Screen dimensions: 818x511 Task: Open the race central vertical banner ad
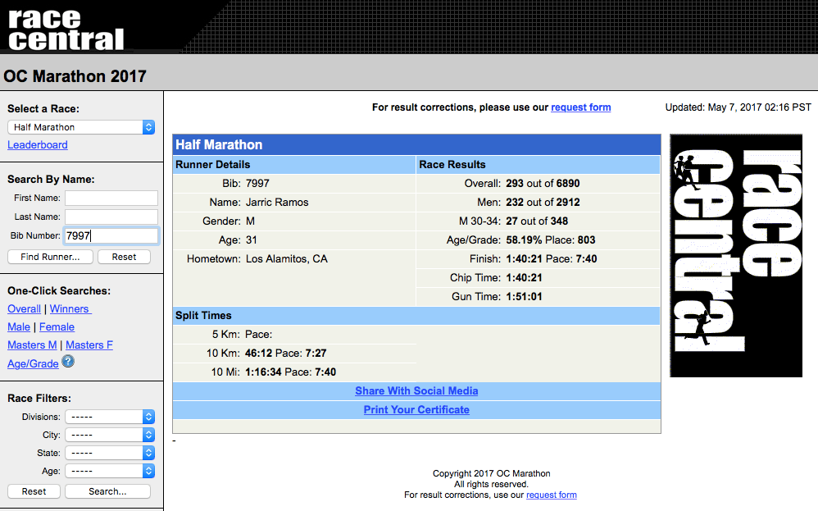coord(735,256)
